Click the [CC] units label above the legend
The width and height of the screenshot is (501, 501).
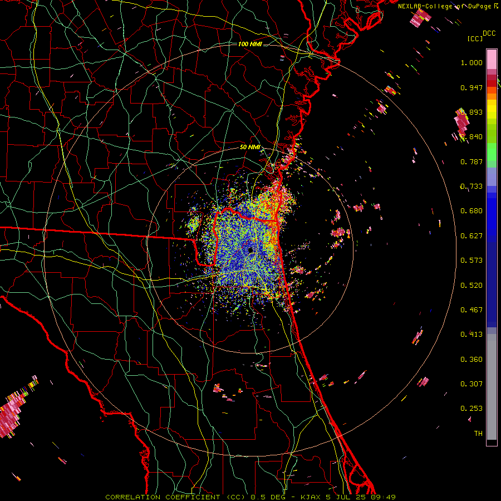[475, 38]
